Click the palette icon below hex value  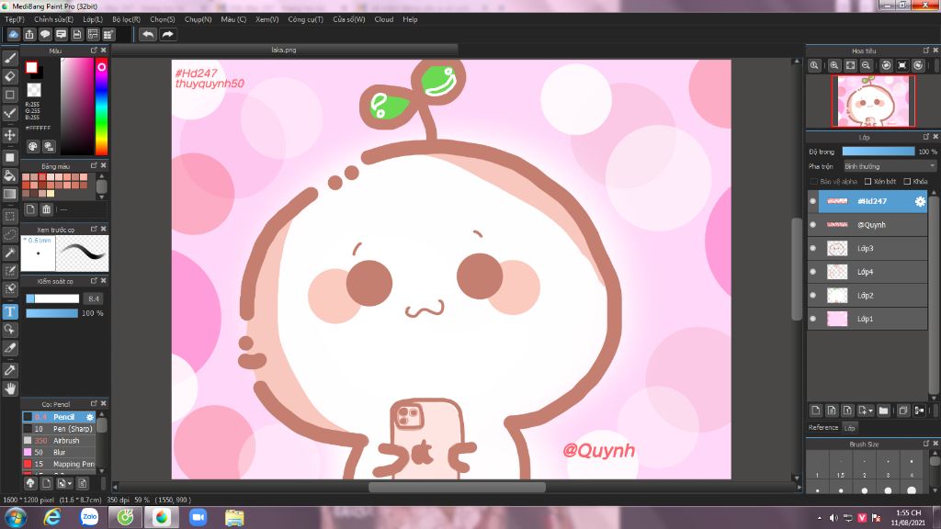(33, 146)
